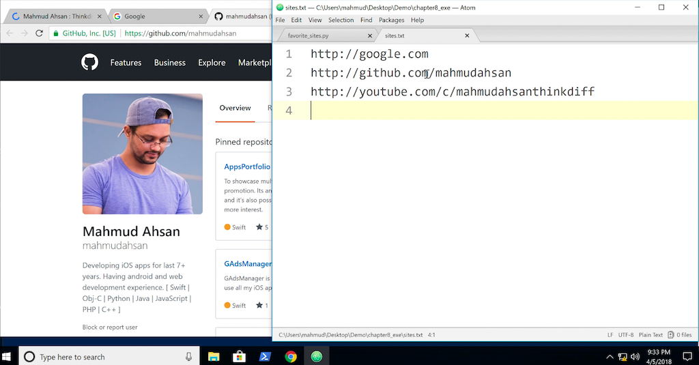This screenshot has width=699, height=365.
Task: Click the green secure lock icon
Action: coord(56,33)
